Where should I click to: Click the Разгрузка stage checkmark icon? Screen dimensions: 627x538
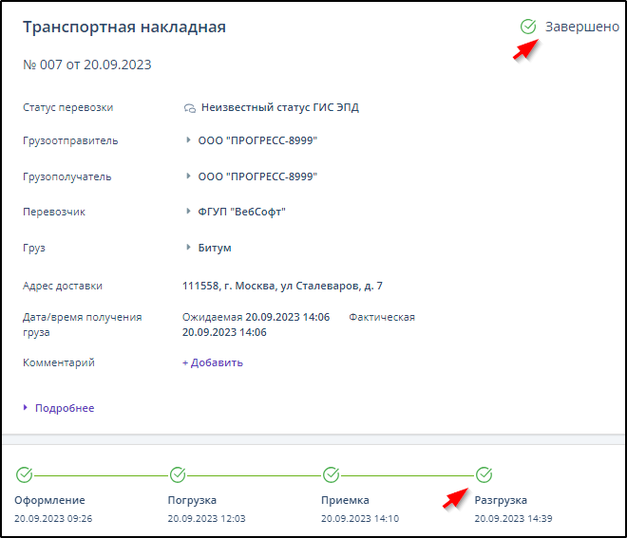click(x=484, y=474)
